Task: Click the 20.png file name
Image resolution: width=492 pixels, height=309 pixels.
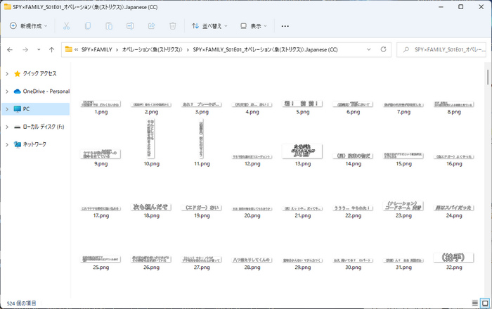Action: coord(252,215)
